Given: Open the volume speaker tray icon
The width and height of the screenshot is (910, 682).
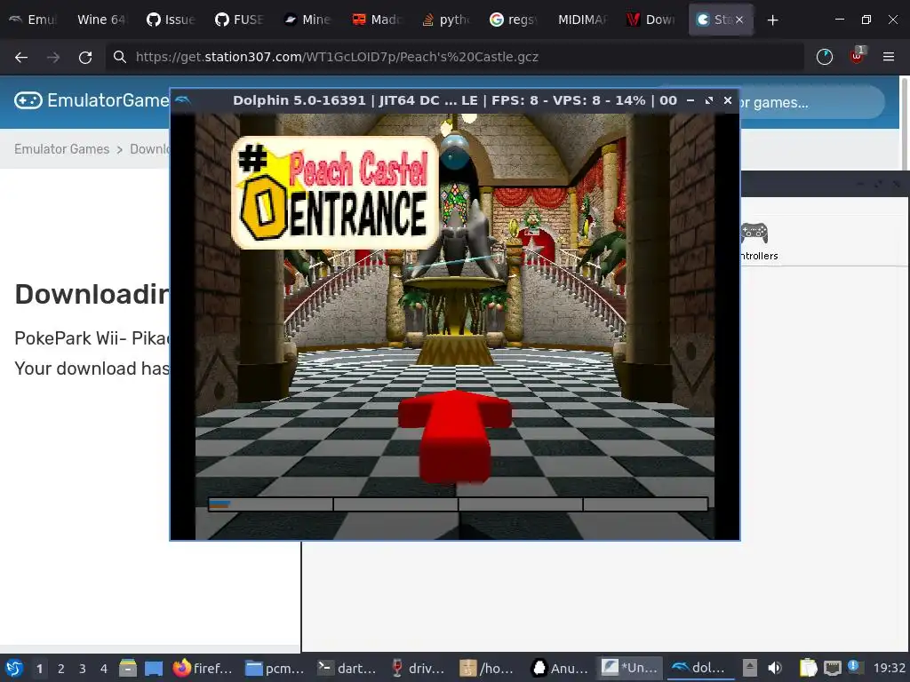Looking at the screenshot, I should 775,668.
